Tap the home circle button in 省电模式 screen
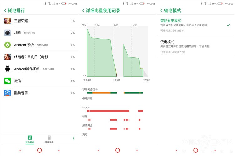235x156 pixels. point(196,150)
